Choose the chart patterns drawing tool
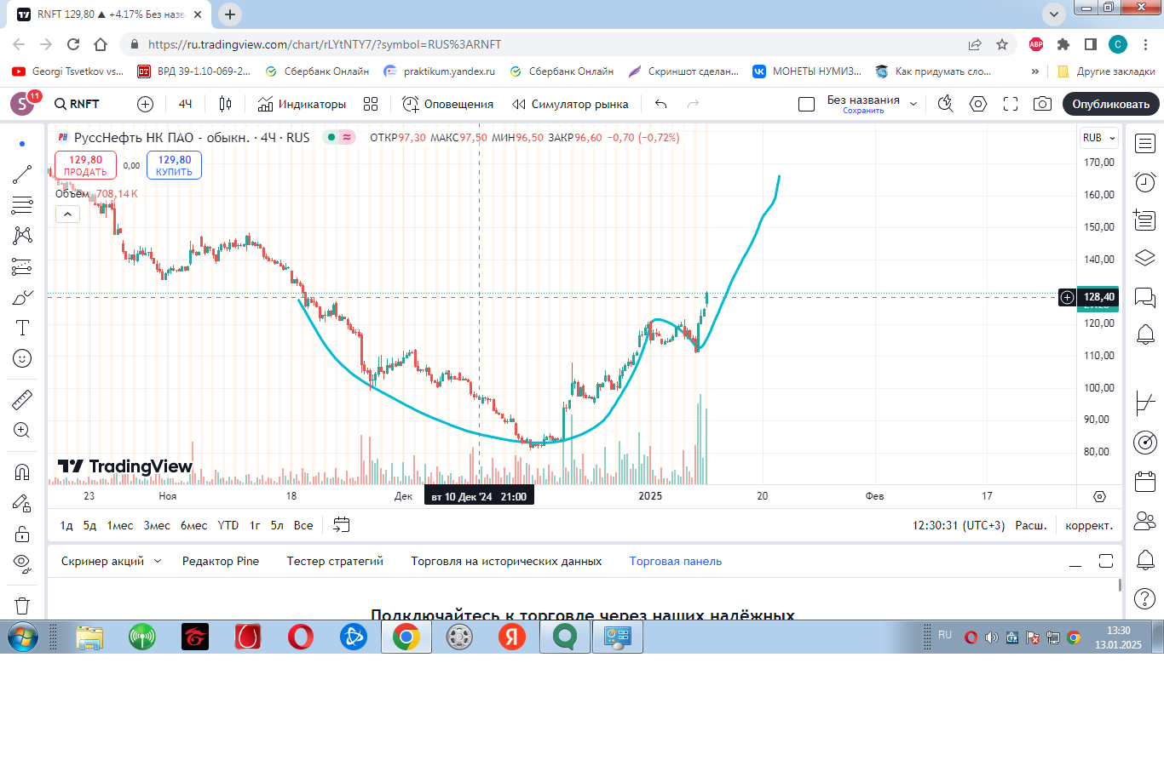Viewport: 1164px width, 783px height. tap(22, 236)
